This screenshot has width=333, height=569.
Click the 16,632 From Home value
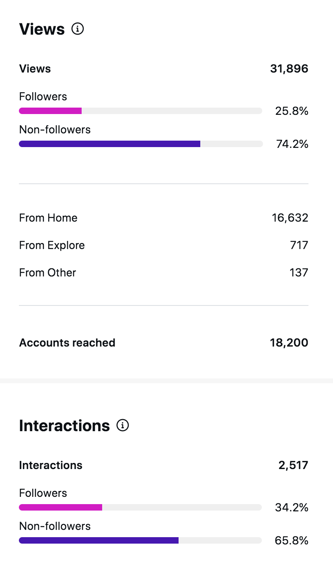pyautogui.click(x=290, y=218)
